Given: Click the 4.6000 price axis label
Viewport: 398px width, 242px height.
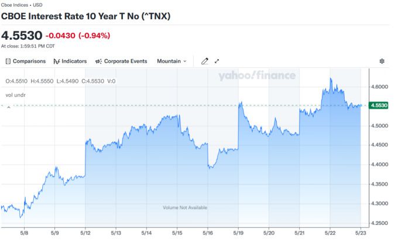Looking at the screenshot, I should [380, 87].
